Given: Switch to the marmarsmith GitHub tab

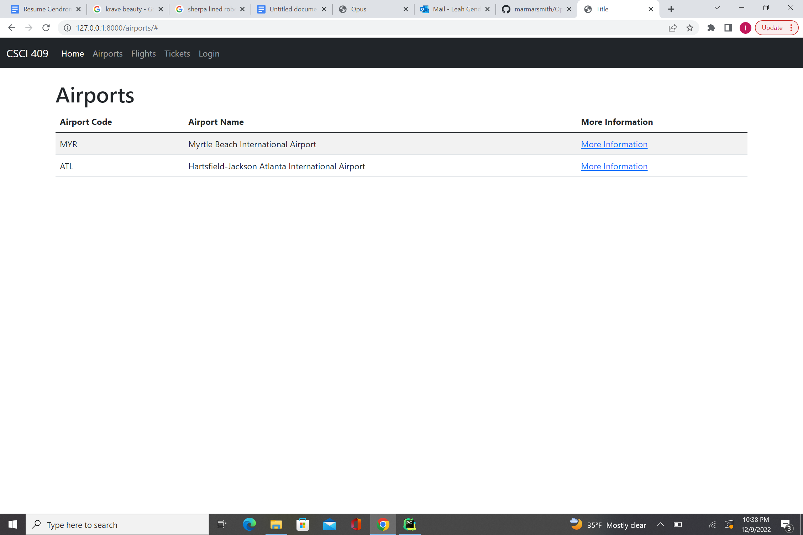Looking at the screenshot, I should coord(536,9).
